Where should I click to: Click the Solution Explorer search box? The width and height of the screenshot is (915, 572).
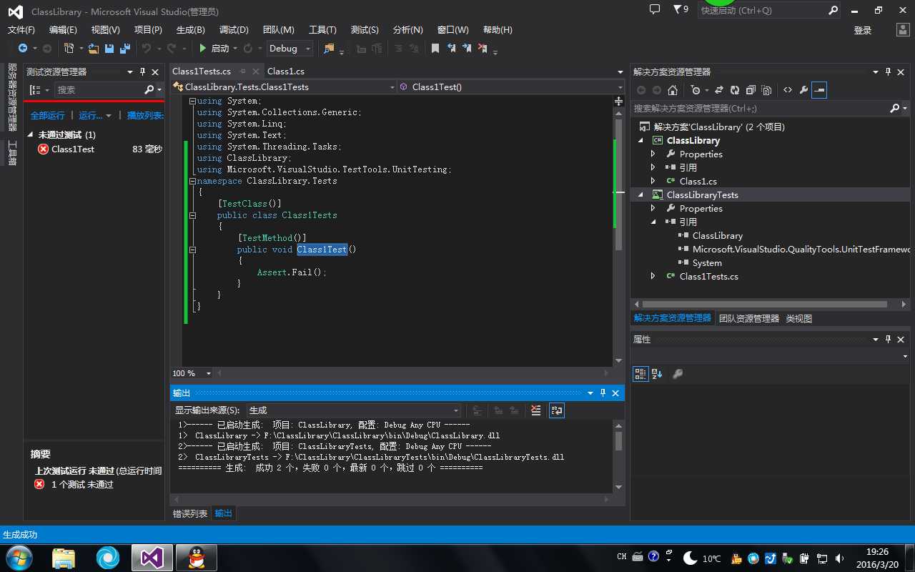[x=759, y=109]
